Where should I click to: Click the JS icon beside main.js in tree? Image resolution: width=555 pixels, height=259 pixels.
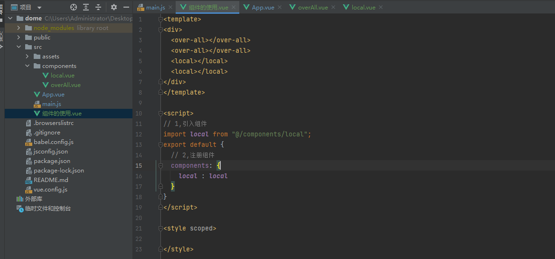37,104
